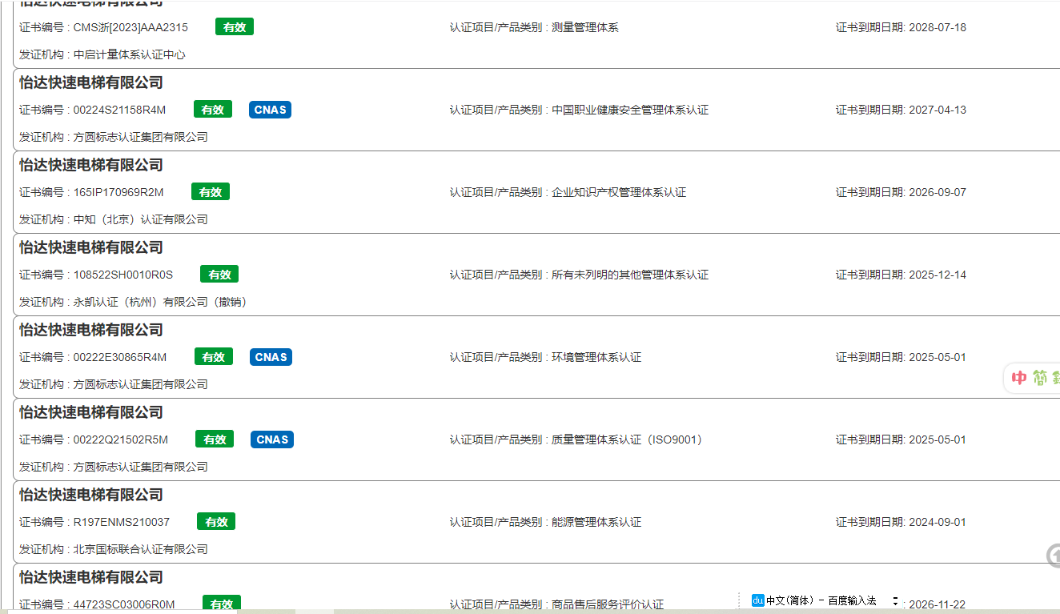Viewport: 1060px width, 614px height.
Task: Click issuer 方圆标志认证集团有限公司 under 00222Q21502R5M
Action: tap(141, 467)
